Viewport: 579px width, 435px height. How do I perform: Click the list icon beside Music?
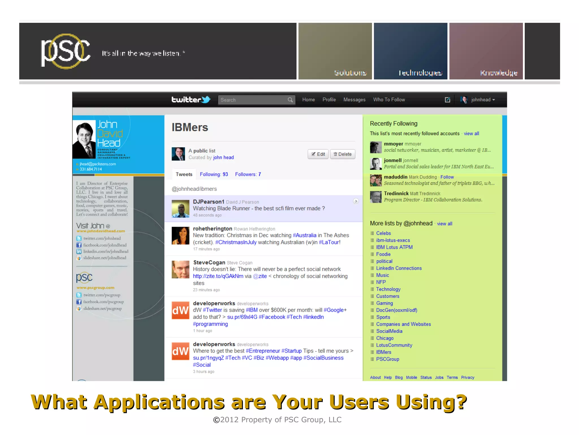(372, 275)
